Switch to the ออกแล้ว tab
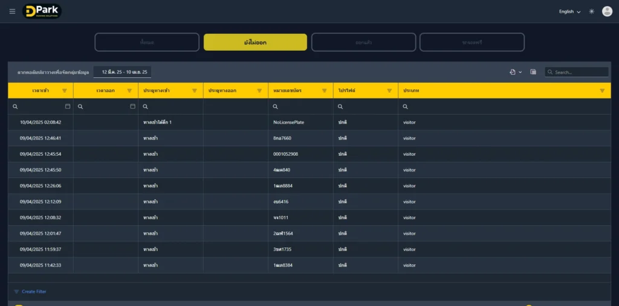Image resolution: width=619 pixels, height=306 pixels. click(363, 42)
